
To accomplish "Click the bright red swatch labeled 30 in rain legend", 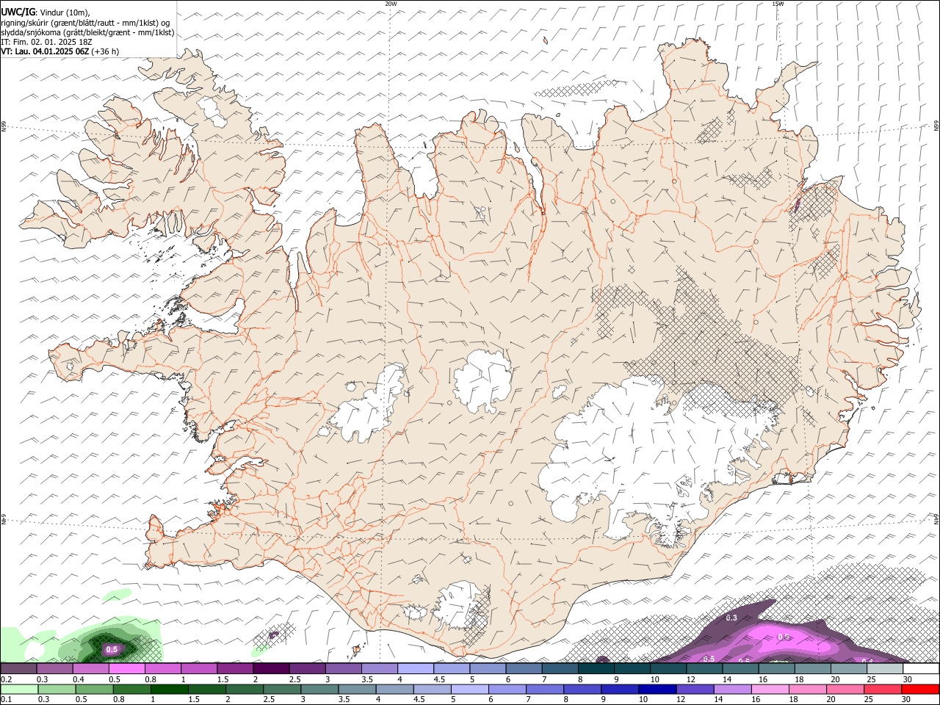I will pyautogui.click(x=919, y=690).
